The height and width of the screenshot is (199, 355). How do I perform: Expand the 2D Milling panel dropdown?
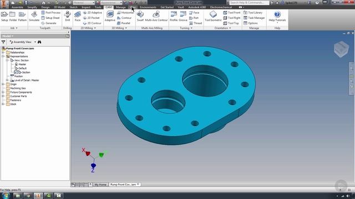(x=88, y=28)
